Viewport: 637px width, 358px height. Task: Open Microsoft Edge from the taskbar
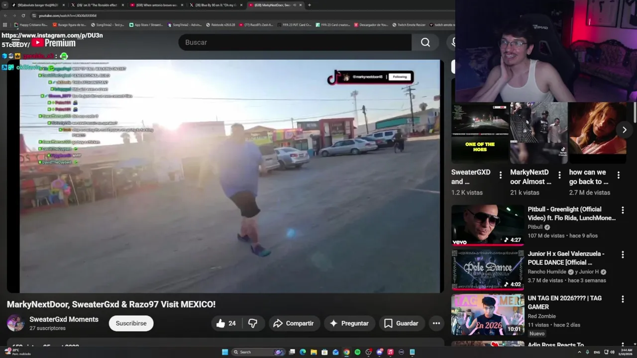click(303, 352)
